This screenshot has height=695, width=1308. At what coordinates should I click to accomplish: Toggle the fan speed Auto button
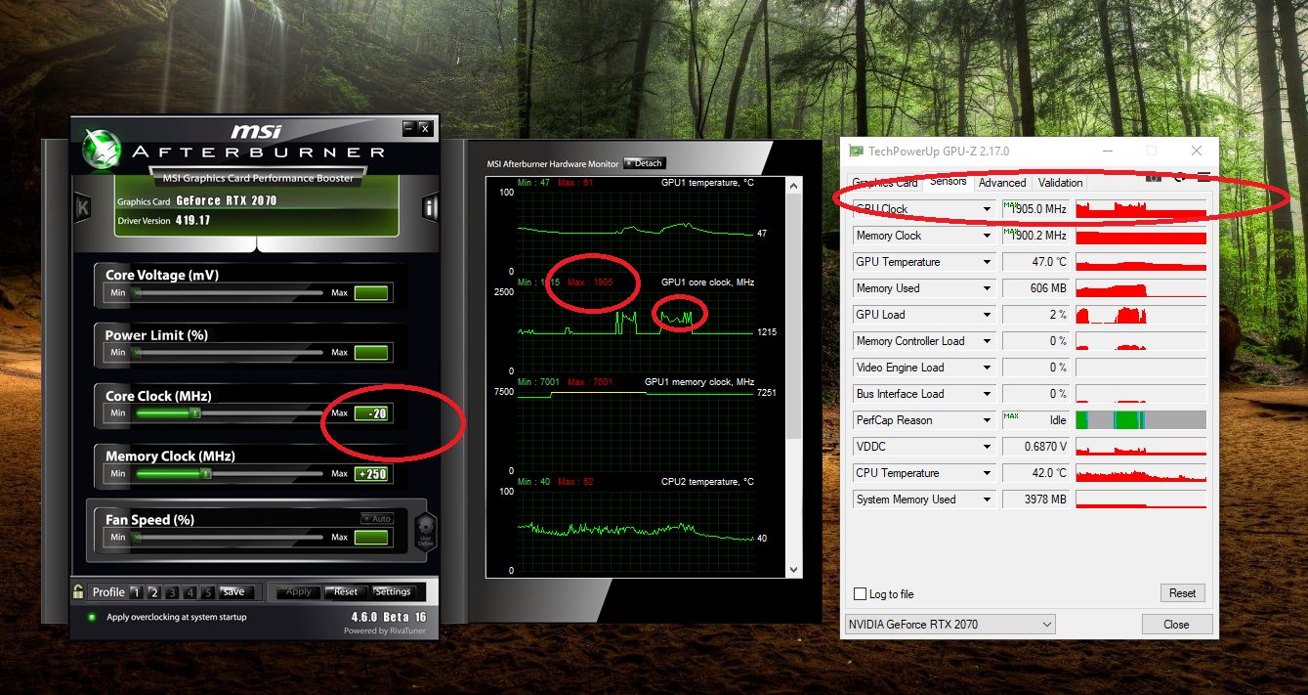click(376, 519)
